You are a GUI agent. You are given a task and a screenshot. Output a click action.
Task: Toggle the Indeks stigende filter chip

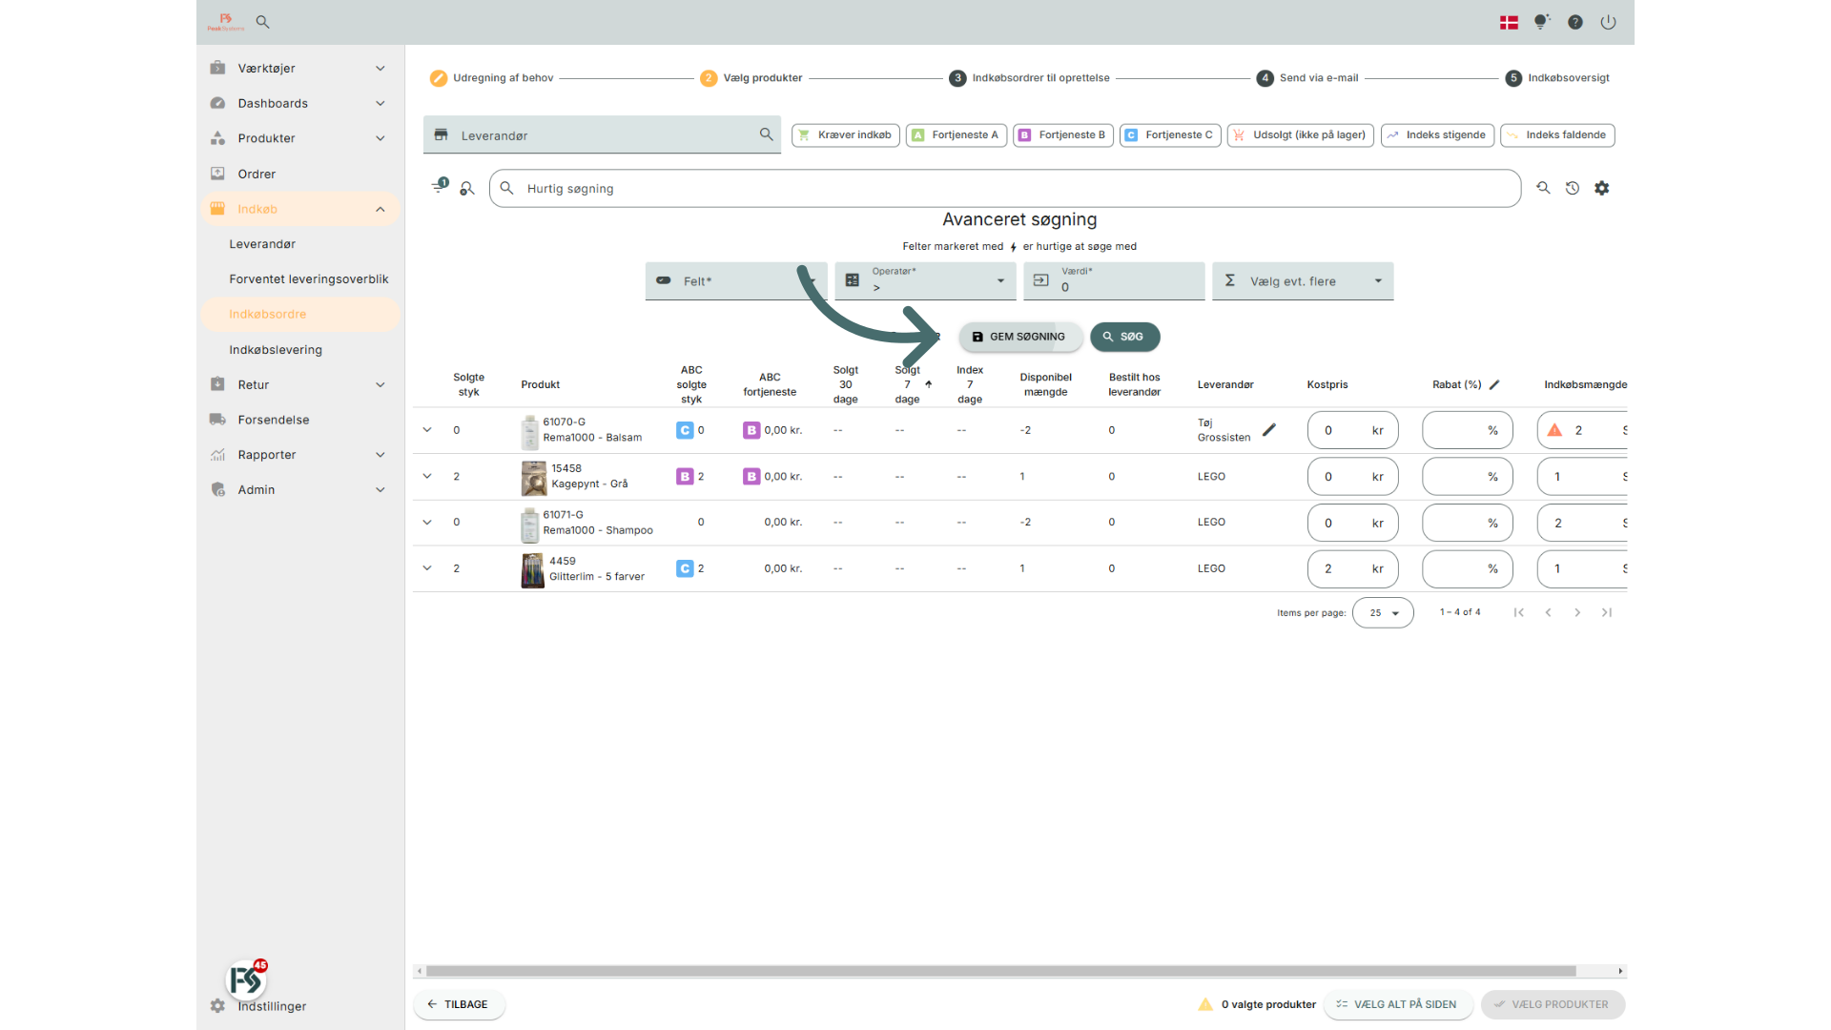point(1437,135)
